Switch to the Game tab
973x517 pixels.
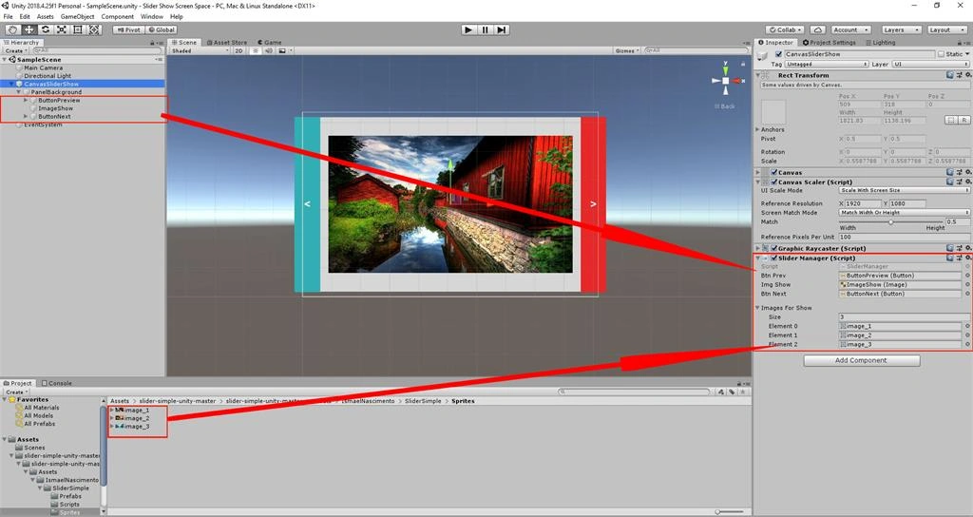pyautogui.click(x=270, y=42)
